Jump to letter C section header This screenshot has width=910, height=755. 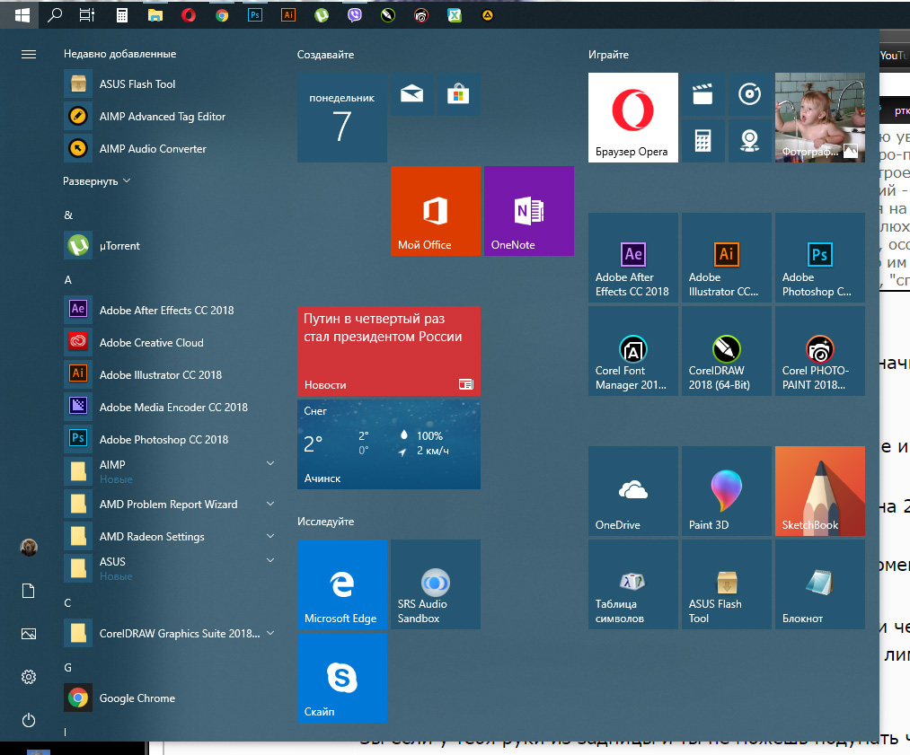coord(67,603)
